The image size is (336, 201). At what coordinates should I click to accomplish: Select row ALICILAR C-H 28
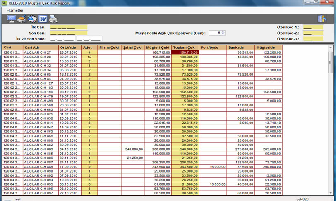pyautogui.click(x=142, y=57)
